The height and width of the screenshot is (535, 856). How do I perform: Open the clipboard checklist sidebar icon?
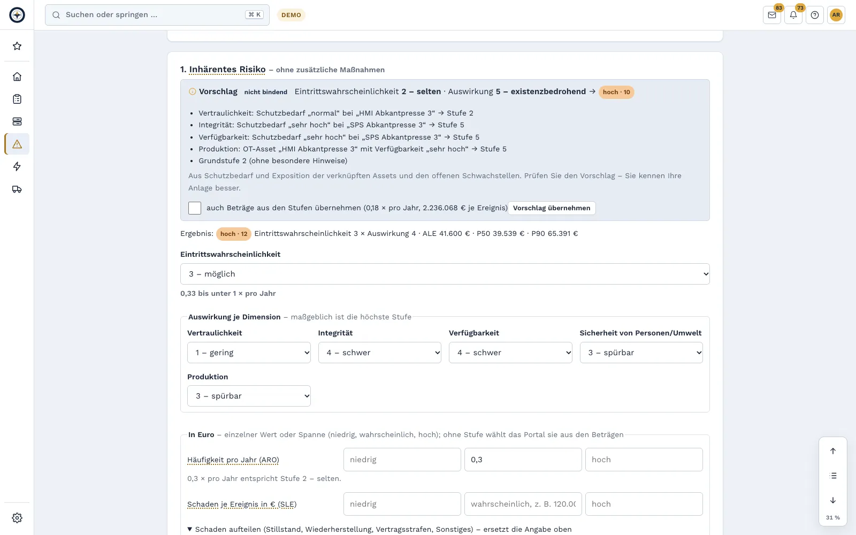(x=17, y=99)
